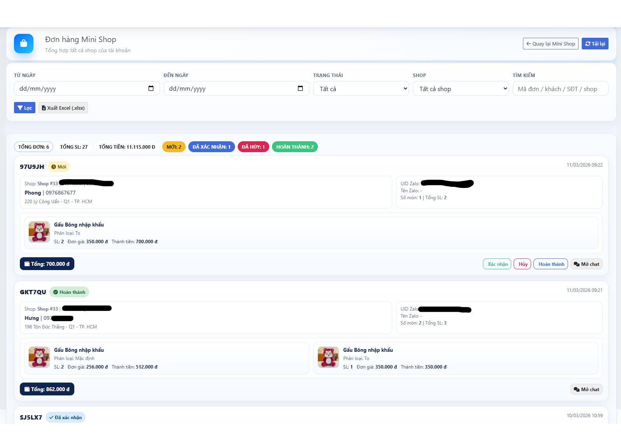Expand the Trạng thái dropdown
The image size is (621, 446).
point(361,89)
